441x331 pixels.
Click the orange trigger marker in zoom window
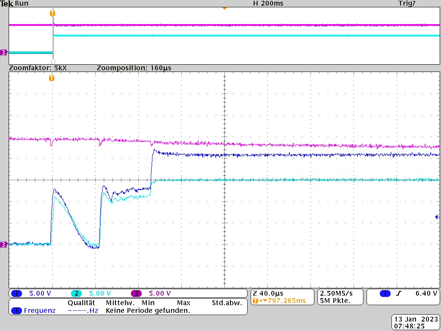(x=52, y=78)
